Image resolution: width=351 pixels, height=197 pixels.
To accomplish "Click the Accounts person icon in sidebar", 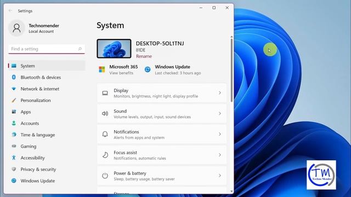I will (14, 123).
